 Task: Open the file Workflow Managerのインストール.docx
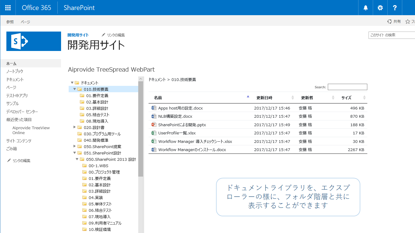[192, 150]
